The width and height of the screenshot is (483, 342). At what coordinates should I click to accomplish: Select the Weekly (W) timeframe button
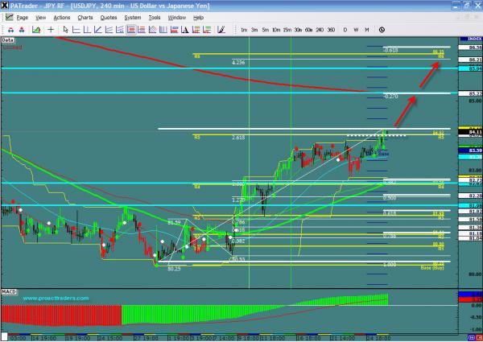point(356,30)
